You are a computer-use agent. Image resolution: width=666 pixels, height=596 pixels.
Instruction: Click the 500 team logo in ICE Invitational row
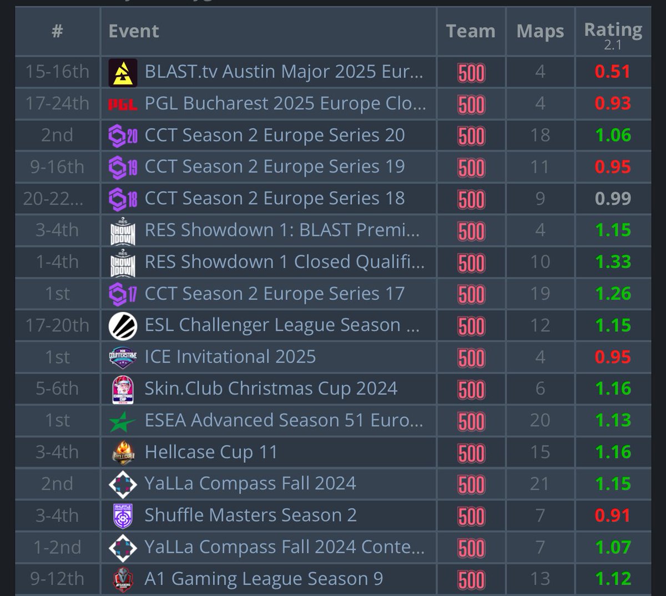(x=471, y=358)
